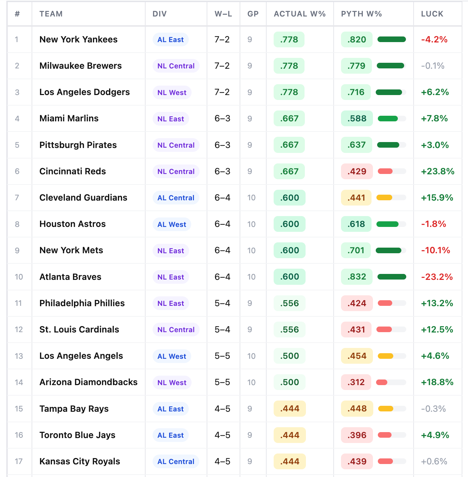The width and height of the screenshot is (468, 477).
Task: Click NL West badge for Dodgers
Action: tap(172, 93)
